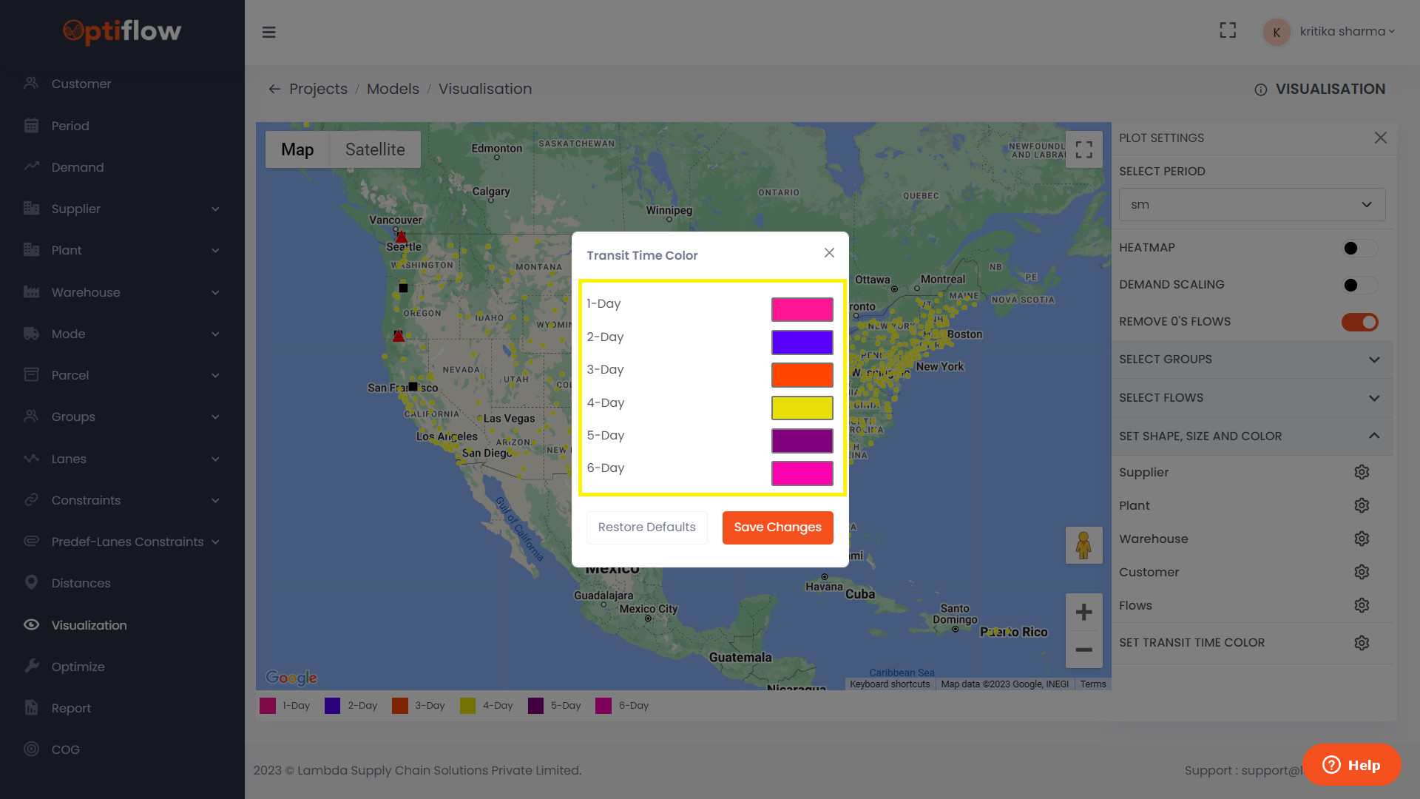Image resolution: width=1420 pixels, height=799 pixels.
Task: Open the Select Period dropdown
Action: point(1251,204)
